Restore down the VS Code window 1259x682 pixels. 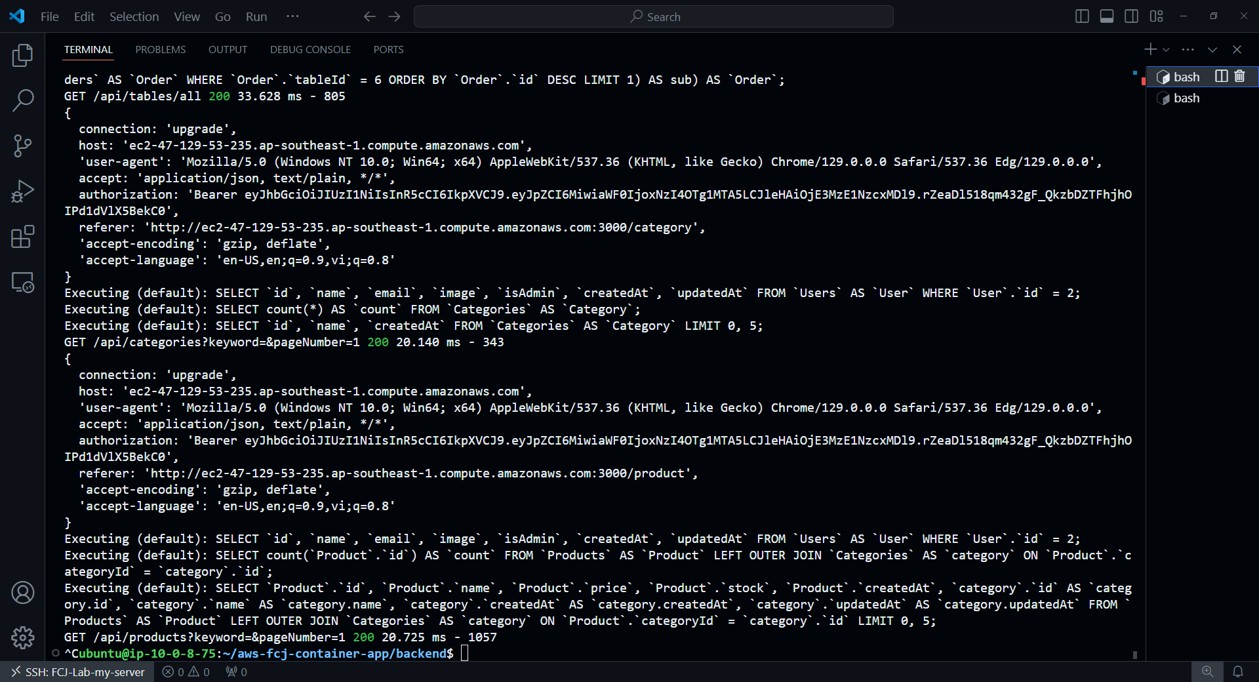pyautogui.click(x=1214, y=16)
